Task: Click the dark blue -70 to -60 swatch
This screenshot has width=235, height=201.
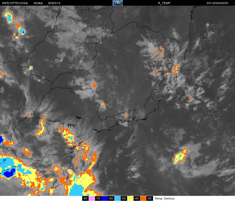Action: click(105, 198)
